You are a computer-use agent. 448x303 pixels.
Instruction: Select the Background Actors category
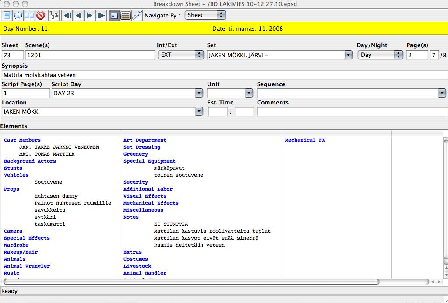point(30,161)
